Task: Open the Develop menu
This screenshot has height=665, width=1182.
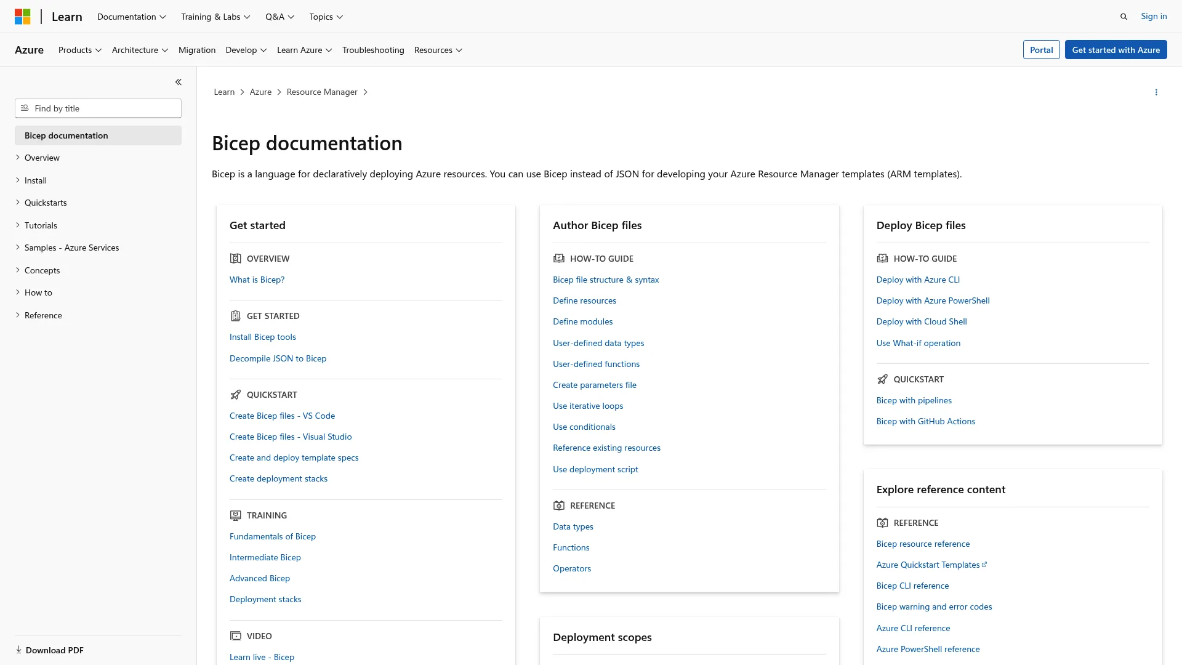Action: point(246,50)
